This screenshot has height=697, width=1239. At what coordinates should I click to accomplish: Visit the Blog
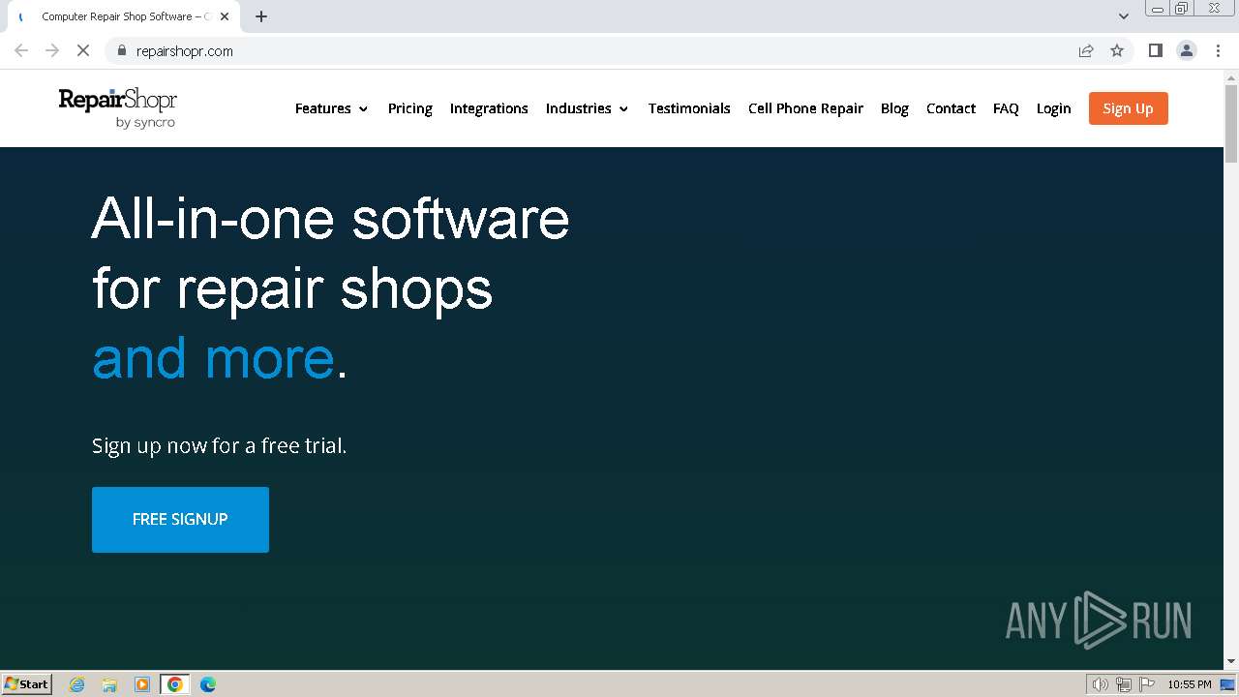[894, 108]
